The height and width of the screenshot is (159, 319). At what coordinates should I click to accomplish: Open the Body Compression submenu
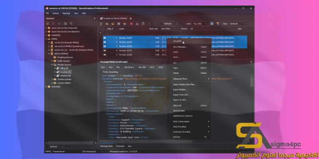click(189, 122)
